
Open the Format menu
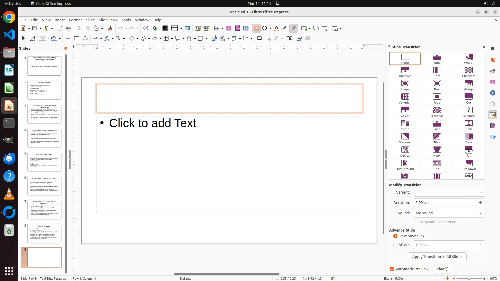[75, 20]
